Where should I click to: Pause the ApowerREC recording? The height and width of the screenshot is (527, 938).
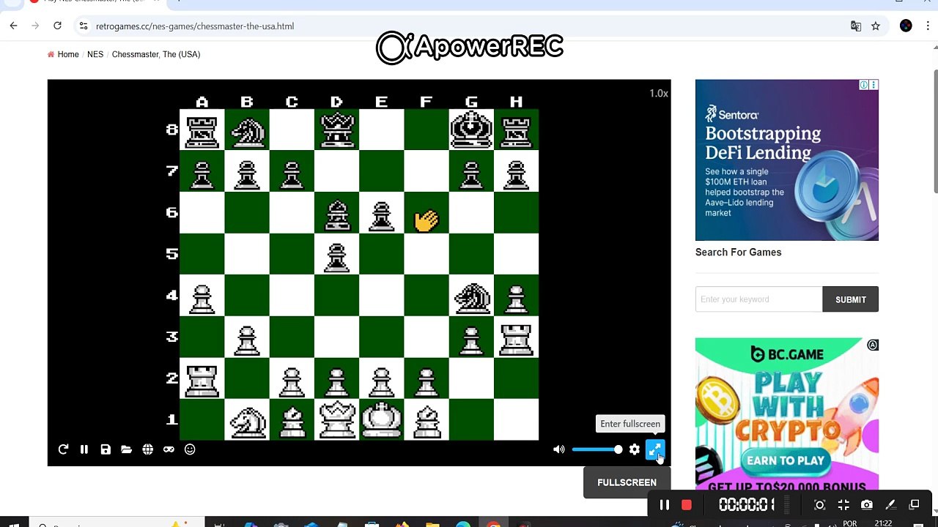(664, 505)
